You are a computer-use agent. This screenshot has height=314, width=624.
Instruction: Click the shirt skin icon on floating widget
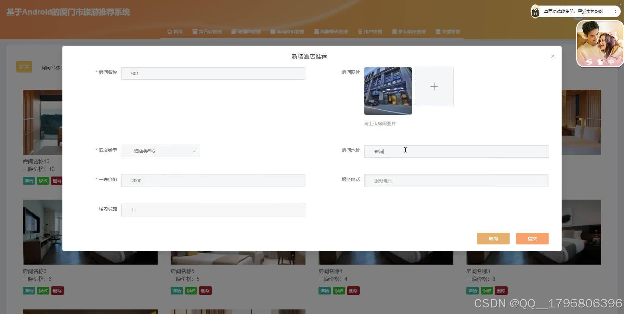coord(601,62)
